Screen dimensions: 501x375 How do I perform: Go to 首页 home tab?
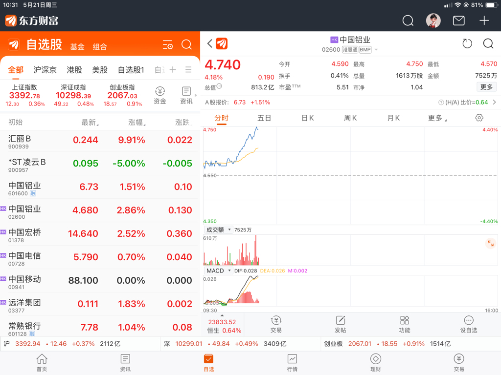[x=42, y=363]
